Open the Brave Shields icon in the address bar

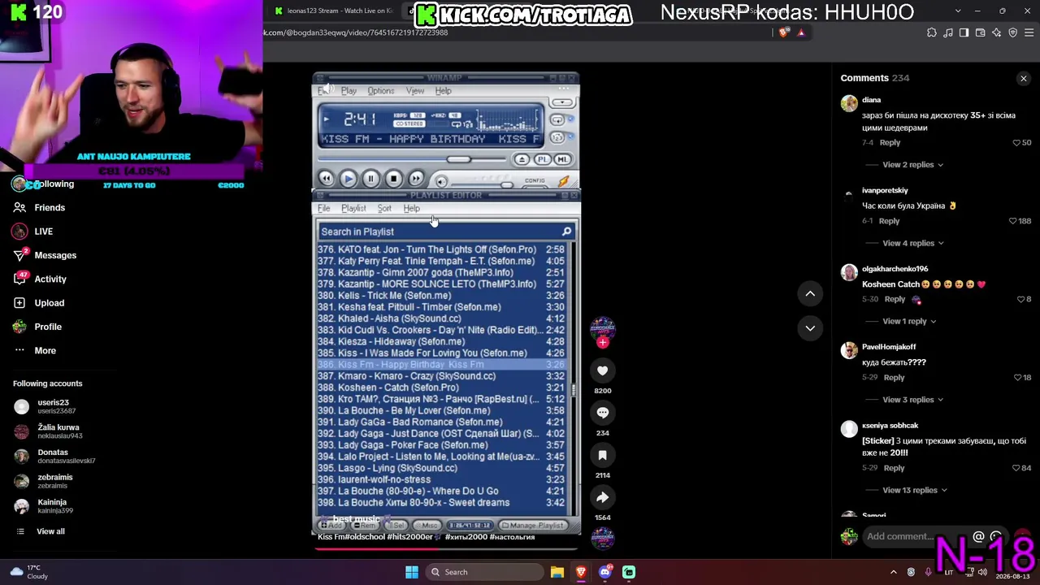(x=783, y=32)
